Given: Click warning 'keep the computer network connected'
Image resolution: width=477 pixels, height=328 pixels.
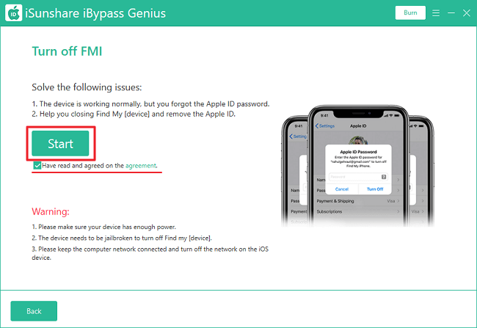Looking at the screenshot, I should (x=112, y=249).
